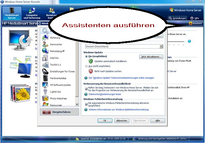
Task: Click the server backup monitor image
Action: pyautogui.click(x=20, y=40)
